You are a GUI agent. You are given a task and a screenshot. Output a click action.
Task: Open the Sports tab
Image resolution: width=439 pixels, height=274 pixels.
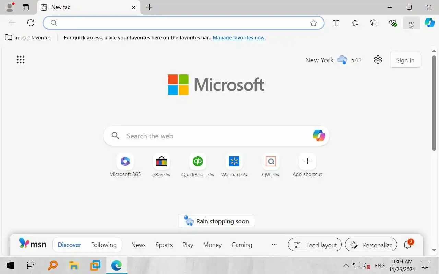click(x=164, y=245)
